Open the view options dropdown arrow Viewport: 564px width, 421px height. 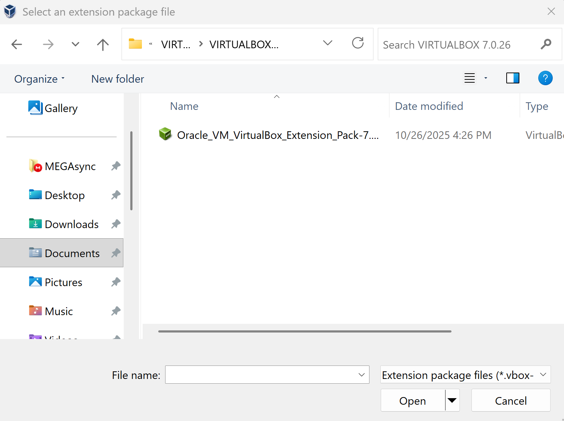(x=486, y=78)
